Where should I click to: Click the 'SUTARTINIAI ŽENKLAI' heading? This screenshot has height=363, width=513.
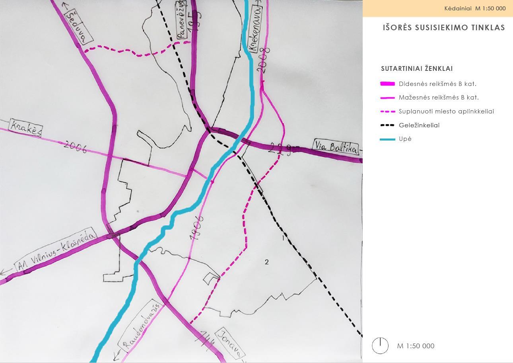(x=417, y=68)
